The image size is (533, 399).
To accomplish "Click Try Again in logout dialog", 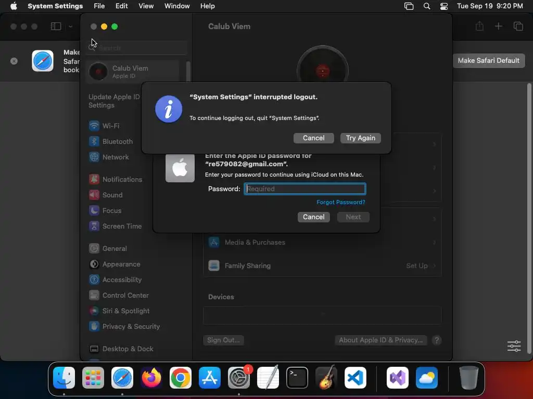I will coord(360,138).
